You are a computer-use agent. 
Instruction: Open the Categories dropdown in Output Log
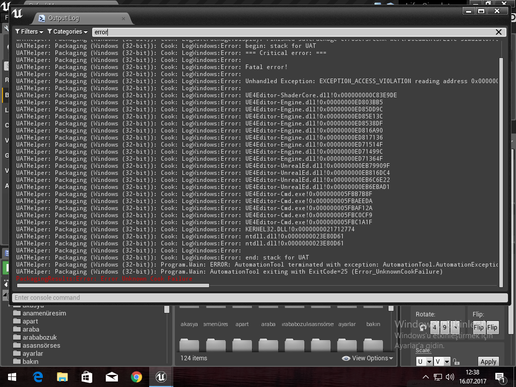pos(68,32)
